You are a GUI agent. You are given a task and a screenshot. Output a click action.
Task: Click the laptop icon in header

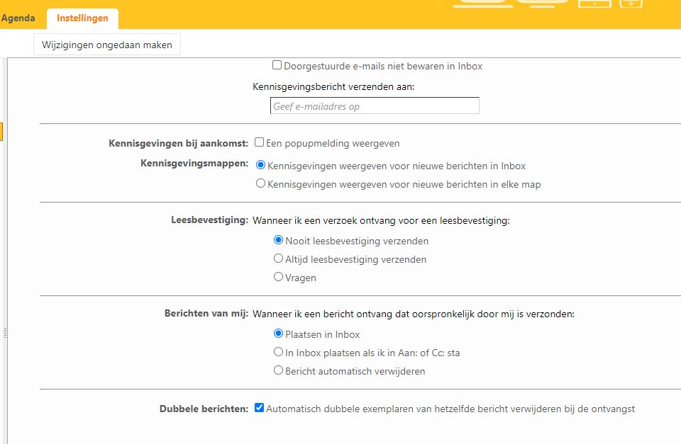[x=483, y=4]
